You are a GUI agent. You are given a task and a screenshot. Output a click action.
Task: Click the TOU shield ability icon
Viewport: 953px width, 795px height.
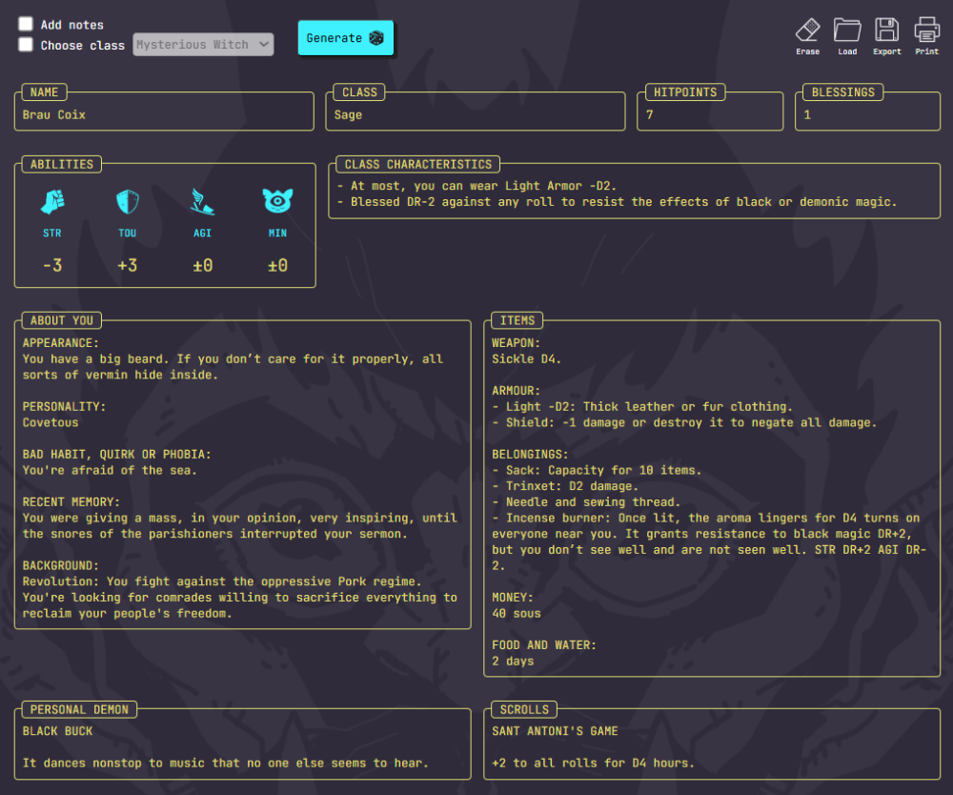pyautogui.click(x=128, y=201)
